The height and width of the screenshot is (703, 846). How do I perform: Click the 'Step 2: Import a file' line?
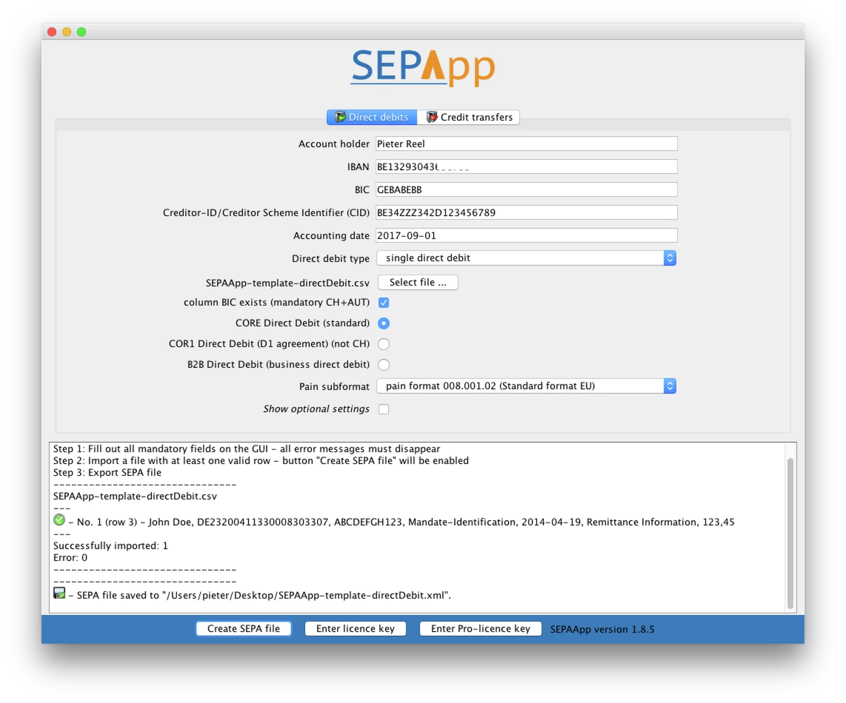click(261, 461)
